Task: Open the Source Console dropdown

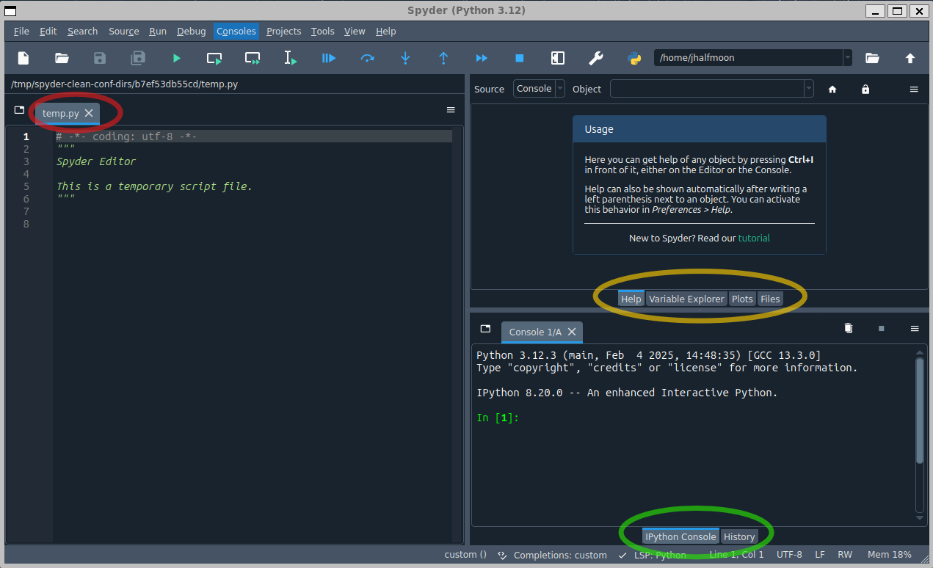Action: pos(539,89)
